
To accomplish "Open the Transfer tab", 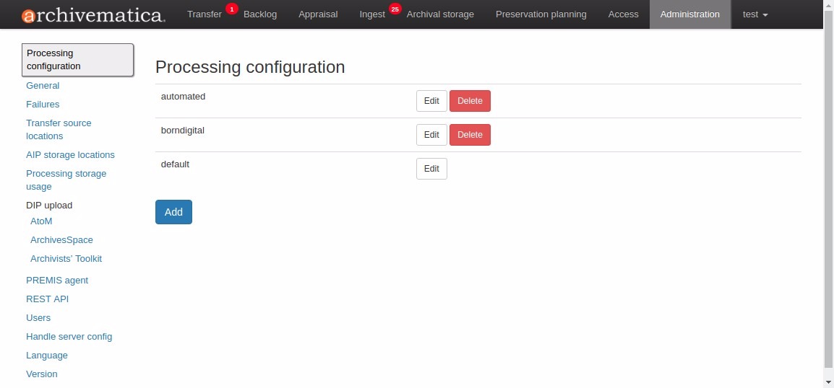I will pyautogui.click(x=205, y=14).
